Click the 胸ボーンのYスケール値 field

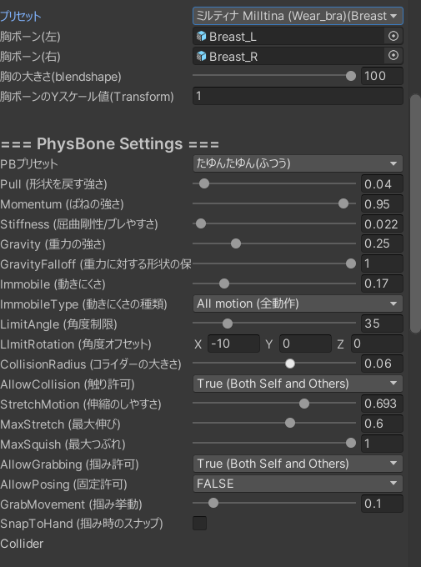(x=298, y=96)
